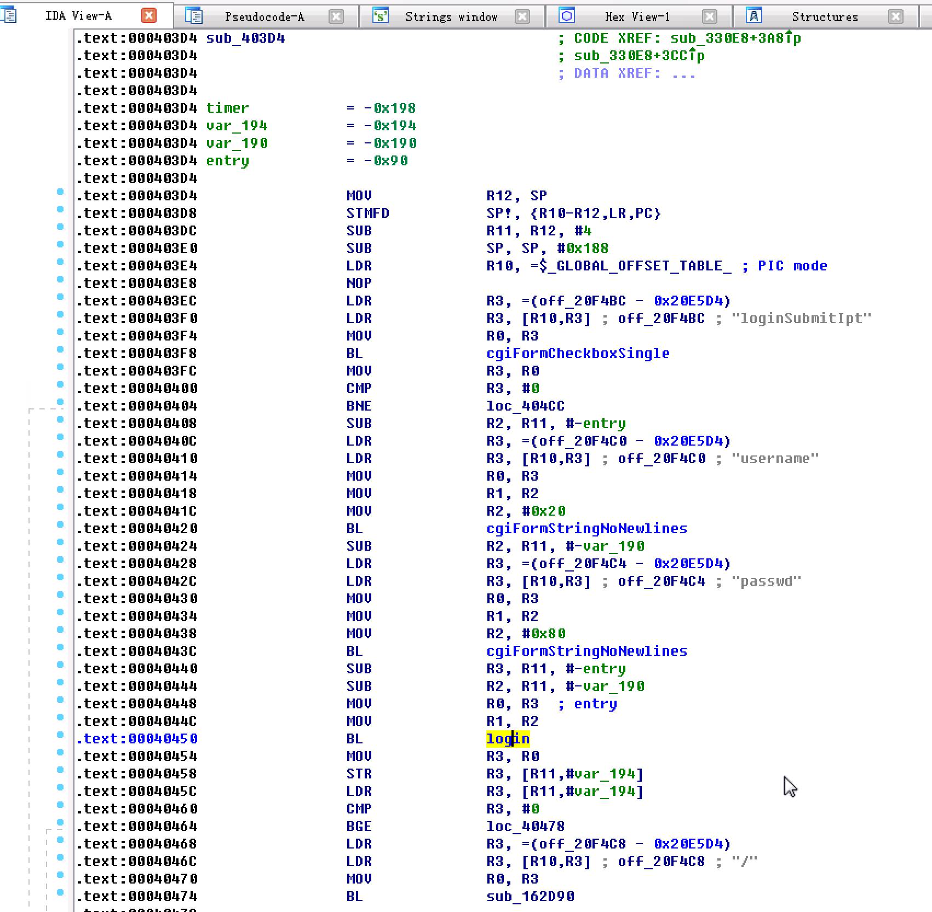Follow xref sub_330E8+3CC

click(x=639, y=55)
